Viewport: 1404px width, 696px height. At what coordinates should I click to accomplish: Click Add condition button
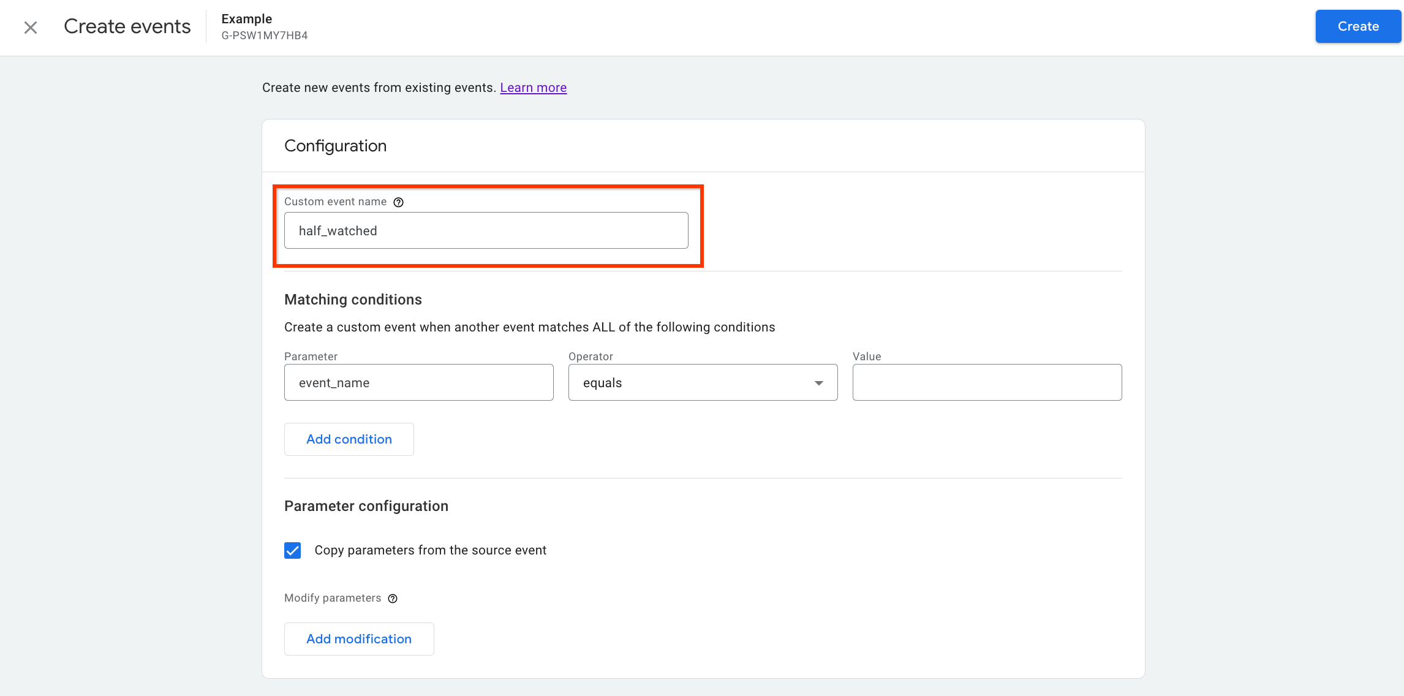coord(349,439)
